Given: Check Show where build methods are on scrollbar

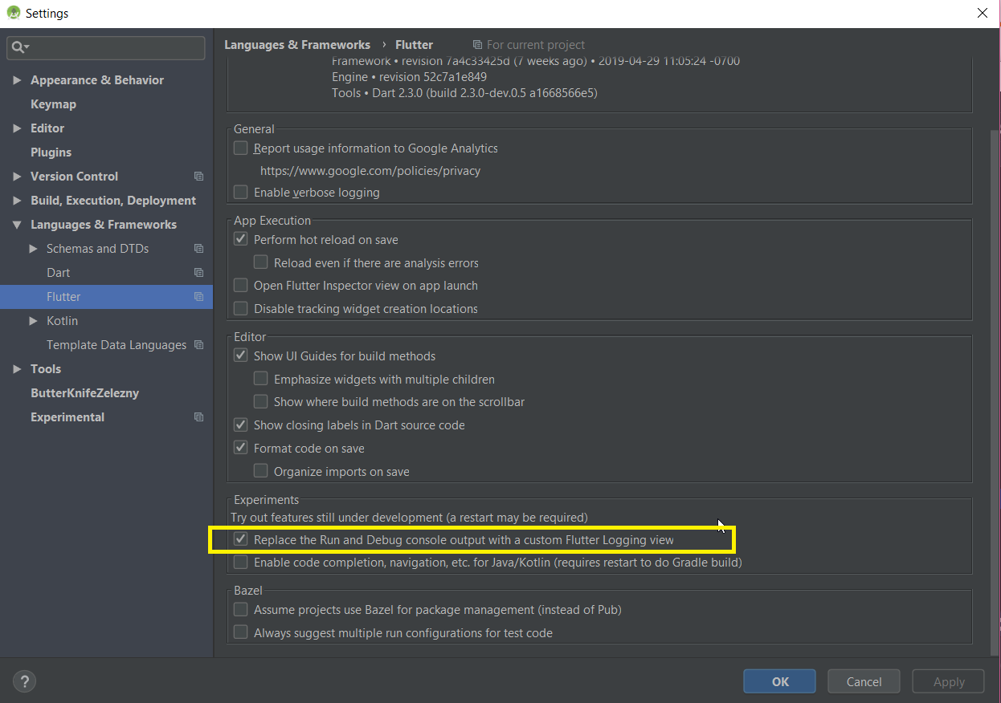Looking at the screenshot, I should click(260, 401).
